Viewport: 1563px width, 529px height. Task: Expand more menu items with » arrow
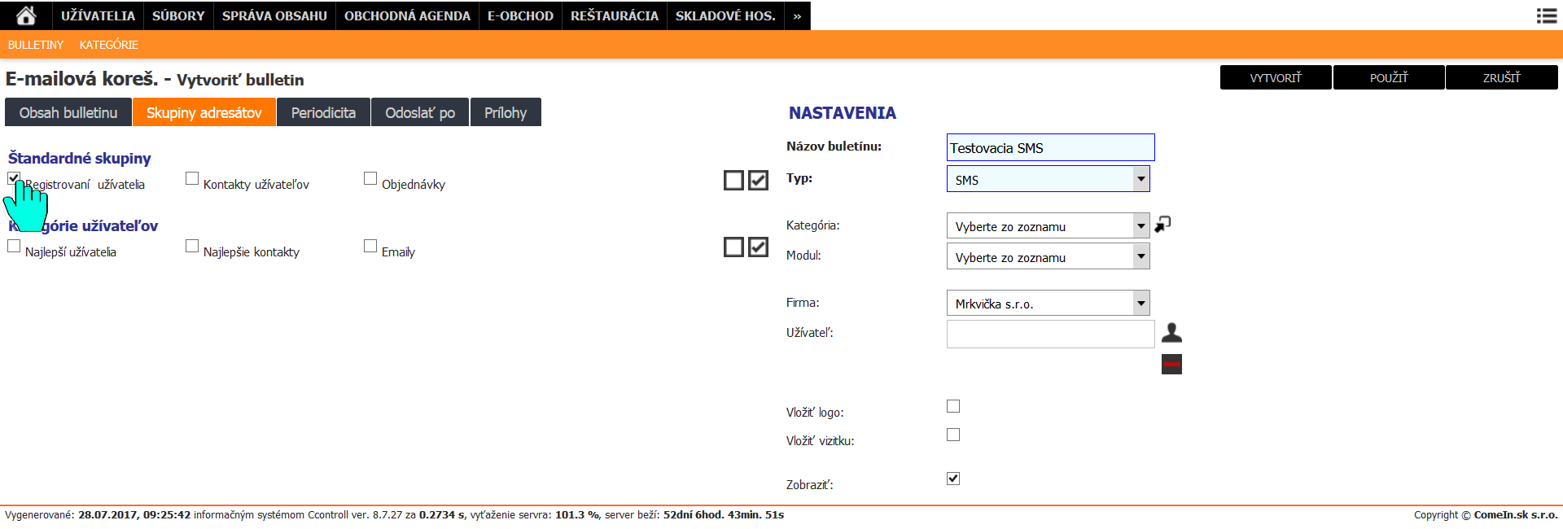pos(797,15)
